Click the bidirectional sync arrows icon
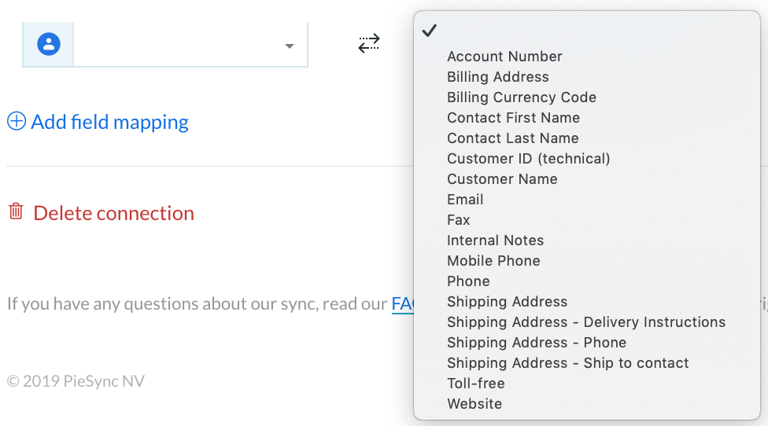 [x=369, y=43]
